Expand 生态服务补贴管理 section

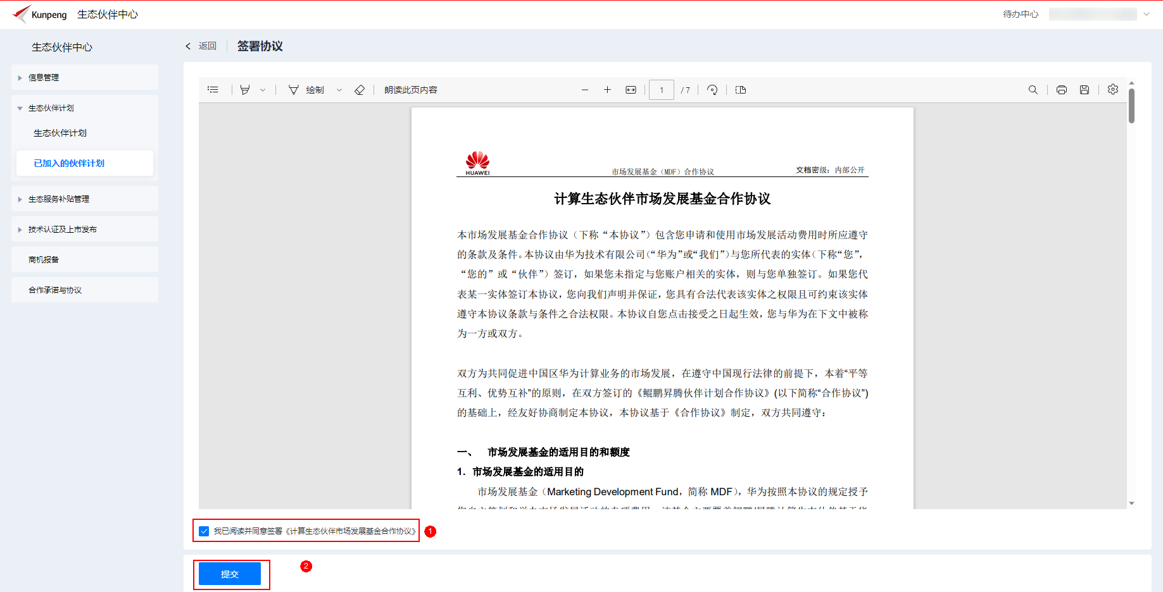tap(85, 199)
